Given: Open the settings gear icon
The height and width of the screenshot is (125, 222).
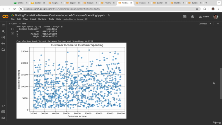Looking at the screenshot, I should 193,17.
